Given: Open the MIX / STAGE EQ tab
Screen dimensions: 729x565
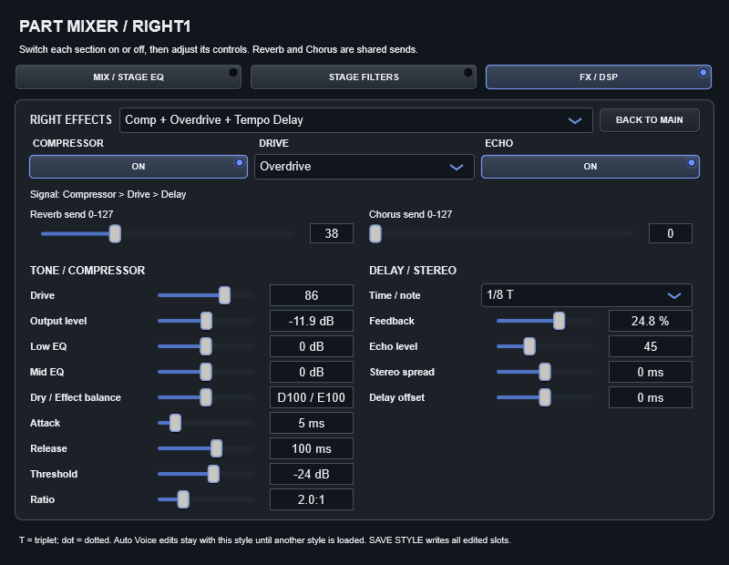Looking at the screenshot, I should pyautogui.click(x=128, y=77).
